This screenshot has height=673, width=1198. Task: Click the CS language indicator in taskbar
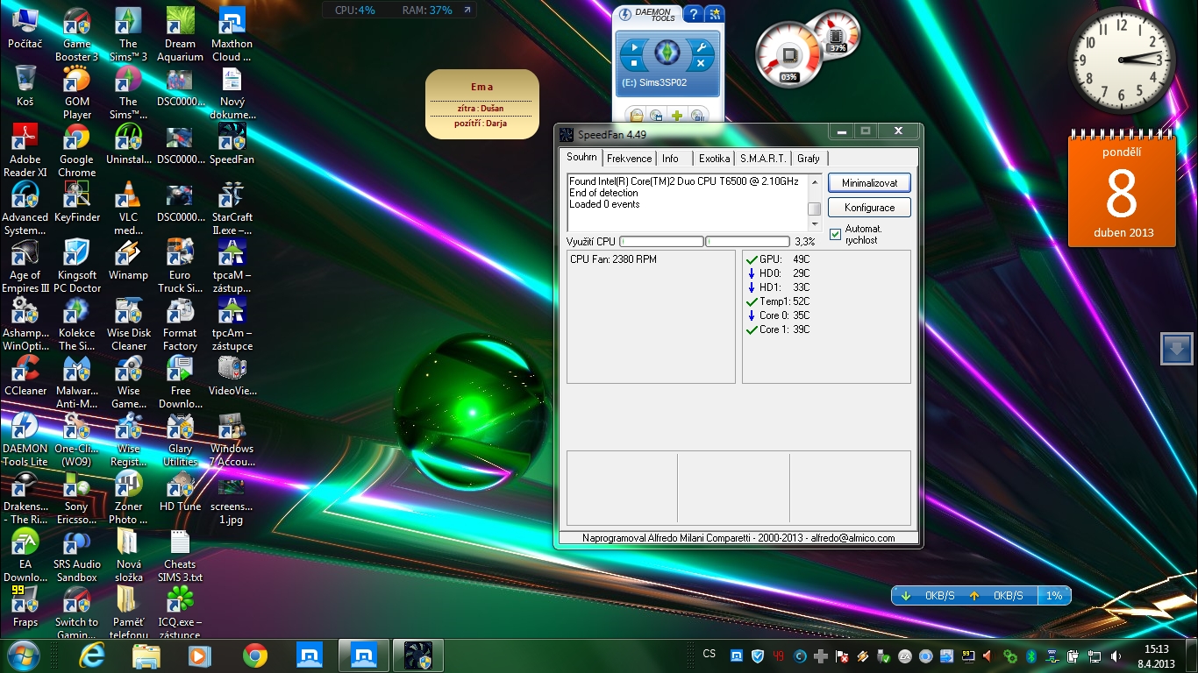pyautogui.click(x=709, y=654)
